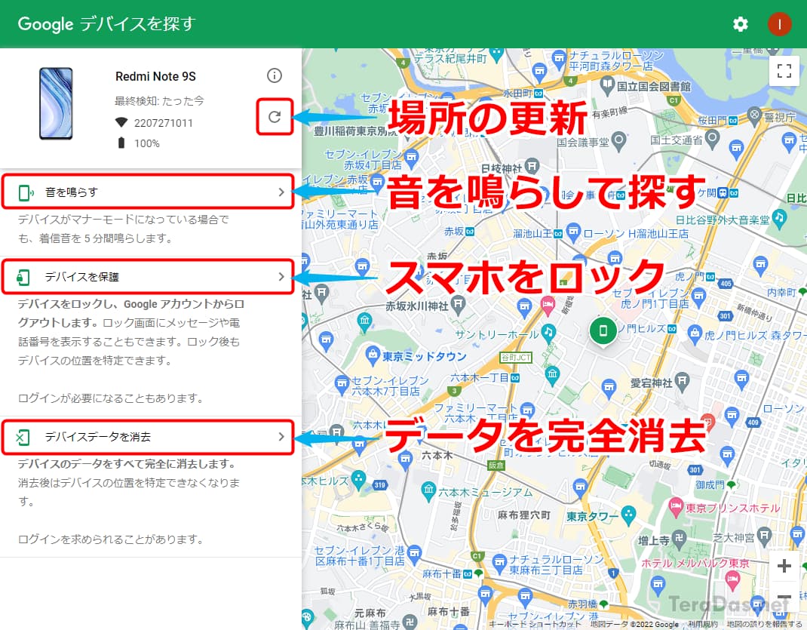Click the 増上寺 temple pin
Screen dimensions: 807x630
(680, 539)
